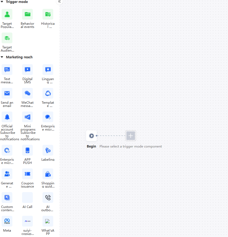Select the suiyi-coupon component icon
This screenshot has height=237, width=228.
[x=27, y=221]
